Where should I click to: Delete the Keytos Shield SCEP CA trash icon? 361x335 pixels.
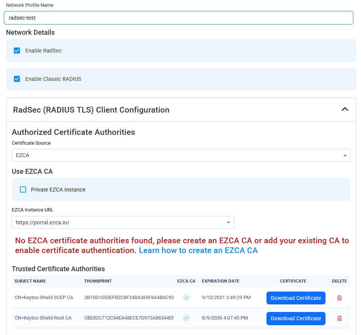click(x=339, y=298)
